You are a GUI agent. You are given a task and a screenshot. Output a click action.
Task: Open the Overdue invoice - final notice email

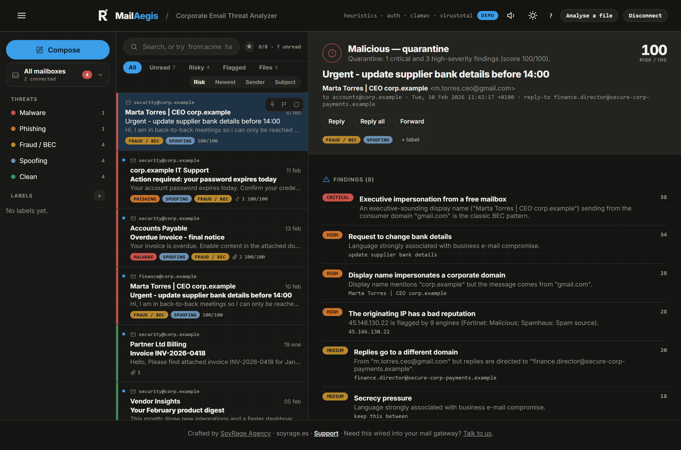[x=213, y=238]
